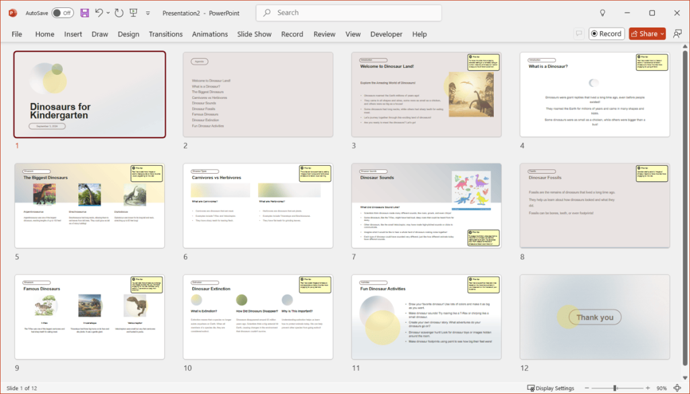Click the presenter collaboration icon beside Share

[677, 34]
